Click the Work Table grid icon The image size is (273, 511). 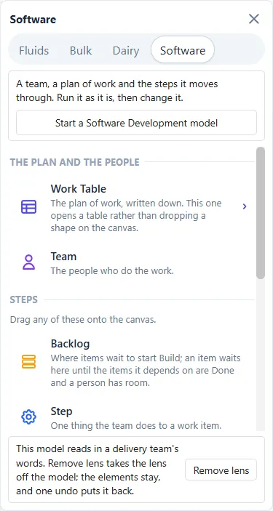[28, 207]
